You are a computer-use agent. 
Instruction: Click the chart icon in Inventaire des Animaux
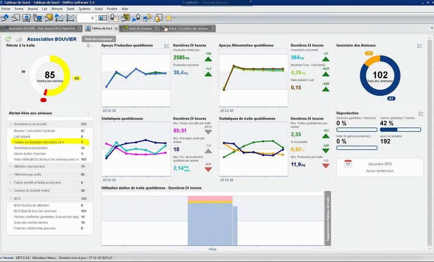point(420,46)
